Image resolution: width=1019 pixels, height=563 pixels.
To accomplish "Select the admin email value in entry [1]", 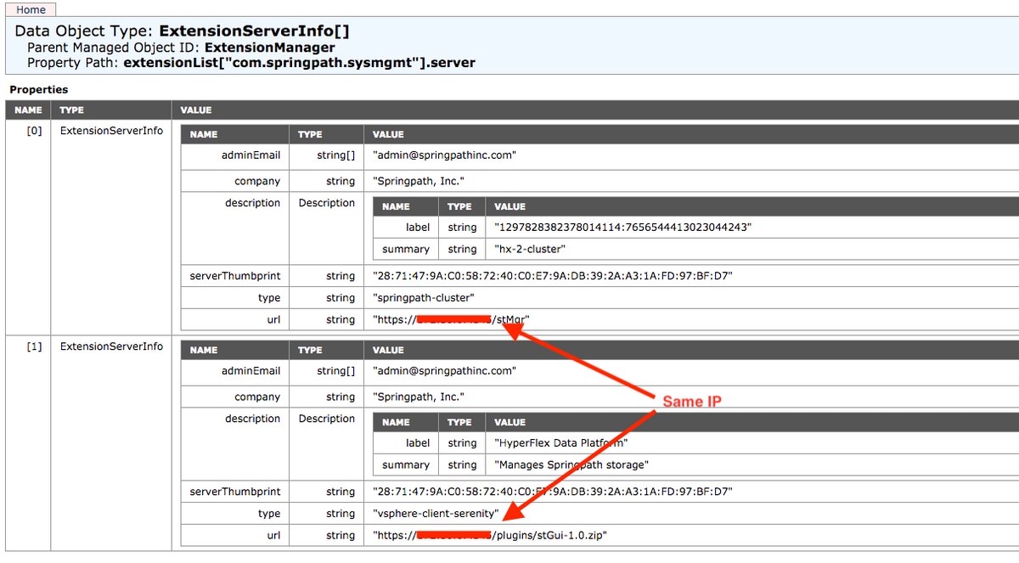I will tap(445, 371).
